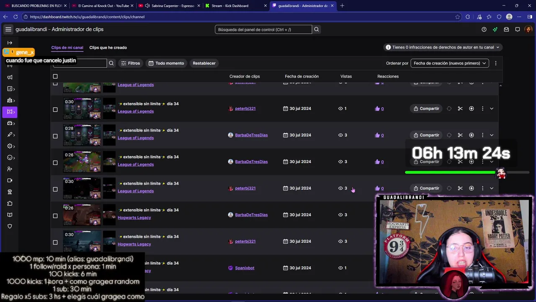The height and width of the screenshot is (302, 536).
Task: Switch to Clips que he creado tab
Action: coord(108,47)
